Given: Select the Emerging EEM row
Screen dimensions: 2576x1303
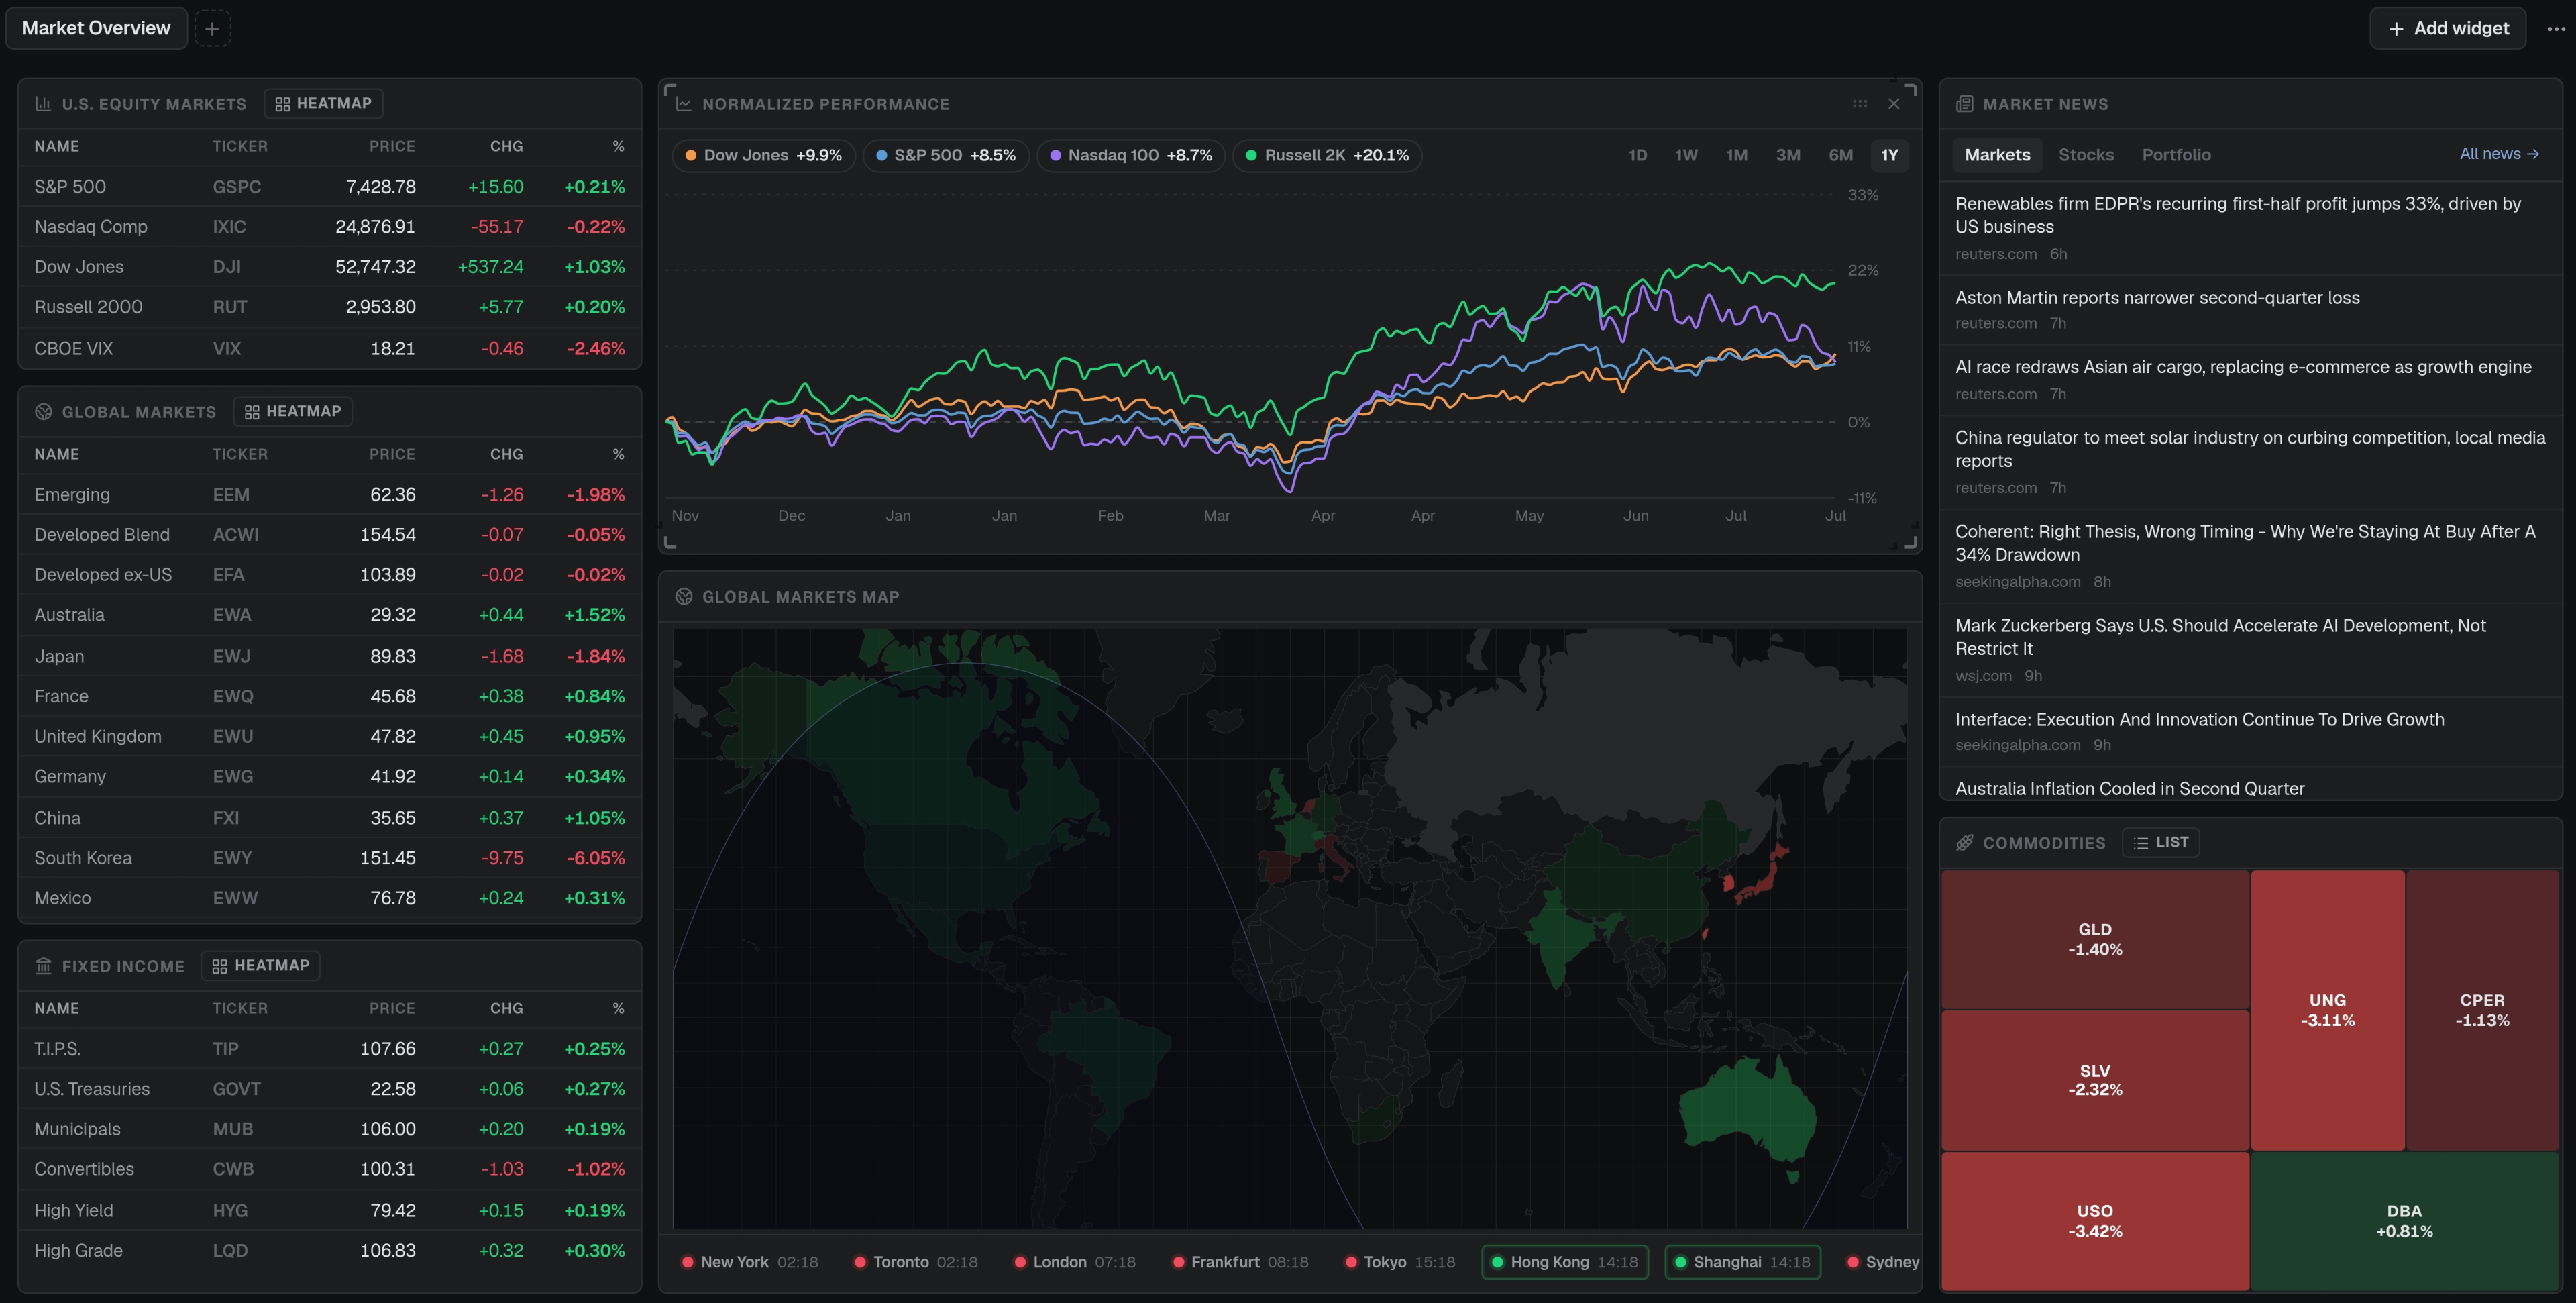Looking at the screenshot, I should (x=330, y=495).
